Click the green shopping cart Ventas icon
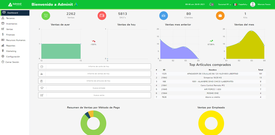Viewport: 275px width, 135px height. click(46, 16)
